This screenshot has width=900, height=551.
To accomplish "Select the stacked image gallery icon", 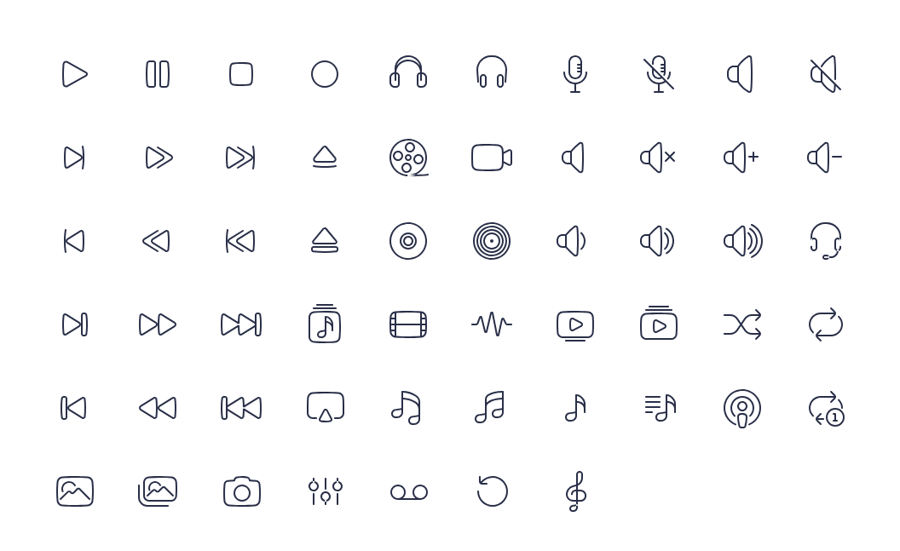I will 158,491.
